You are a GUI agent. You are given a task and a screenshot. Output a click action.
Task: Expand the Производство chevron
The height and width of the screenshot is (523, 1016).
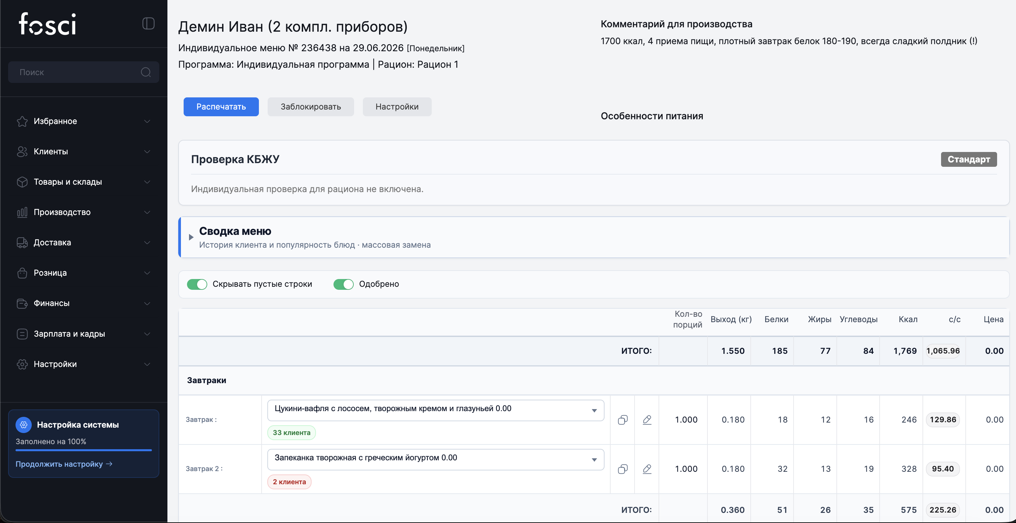click(x=147, y=212)
